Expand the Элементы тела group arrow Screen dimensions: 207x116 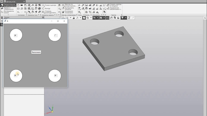(x=39, y=15)
